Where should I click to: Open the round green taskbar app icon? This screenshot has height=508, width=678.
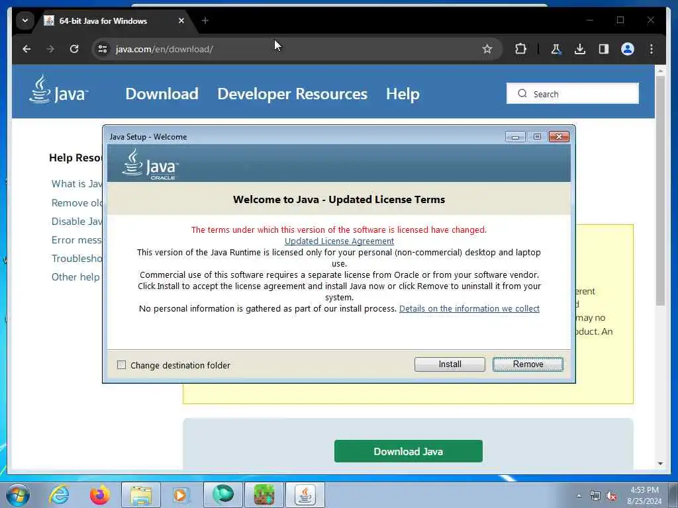pyautogui.click(x=222, y=495)
